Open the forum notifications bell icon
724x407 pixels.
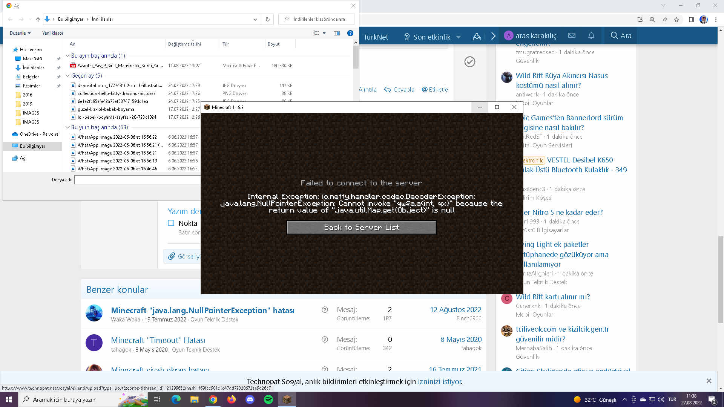coord(591,35)
